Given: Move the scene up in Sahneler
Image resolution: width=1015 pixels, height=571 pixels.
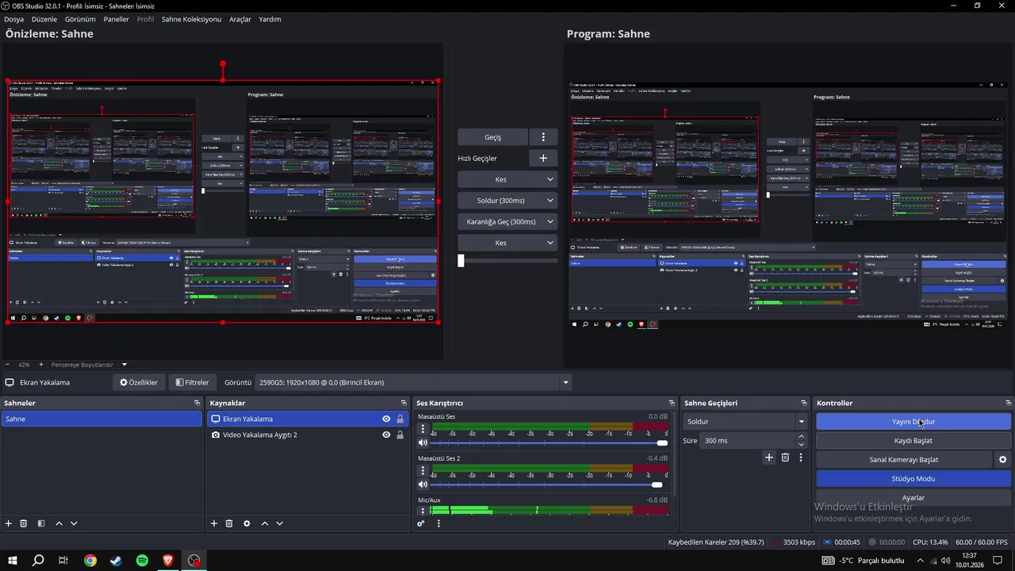Looking at the screenshot, I should pos(59,523).
